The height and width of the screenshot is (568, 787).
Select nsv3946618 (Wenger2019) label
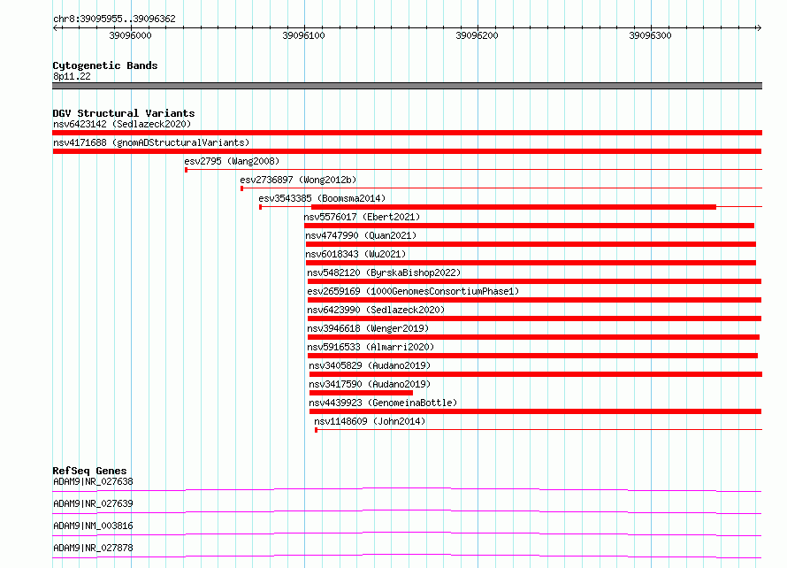pos(368,328)
